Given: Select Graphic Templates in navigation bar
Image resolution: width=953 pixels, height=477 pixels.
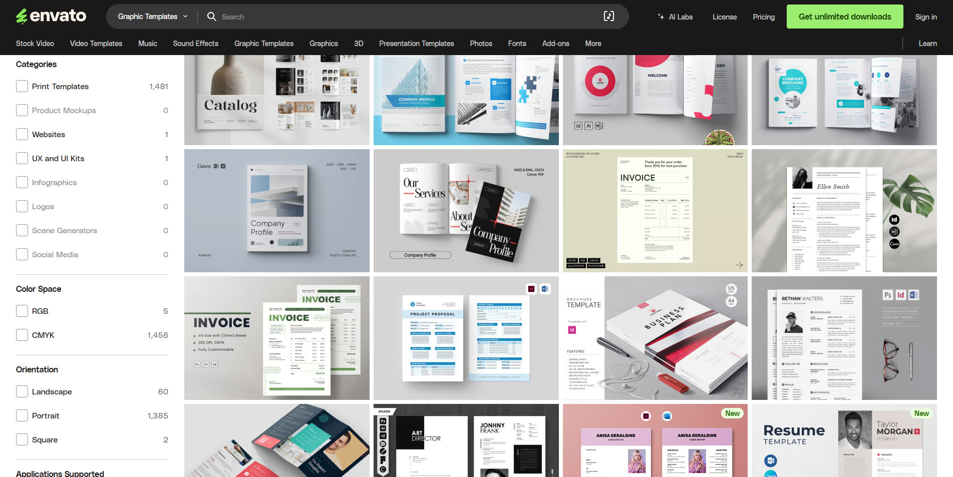Looking at the screenshot, I should pyautogui.click(x=264, y=44).
